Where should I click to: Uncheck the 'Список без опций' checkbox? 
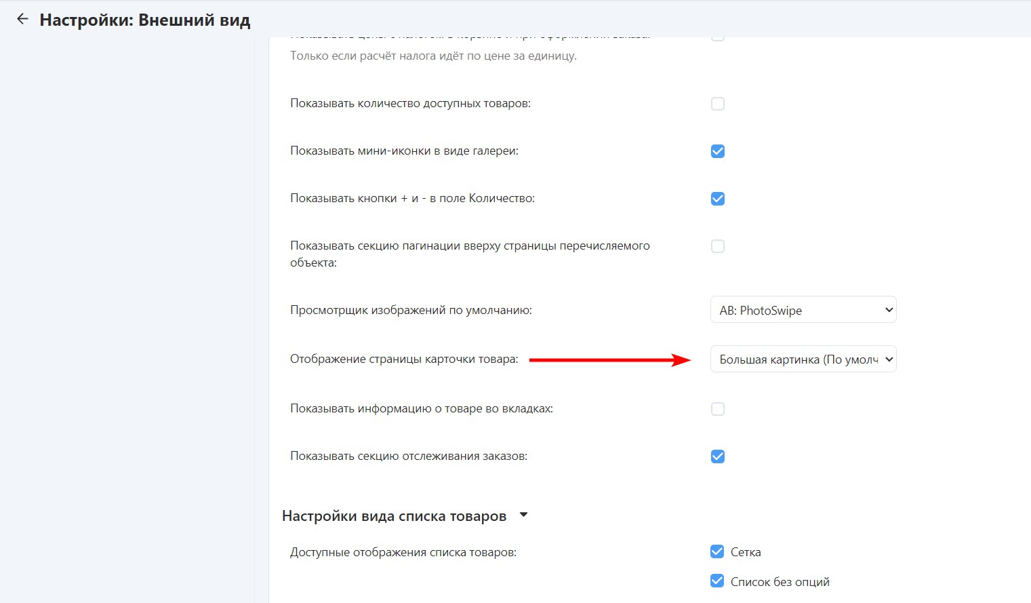point(716,581)
